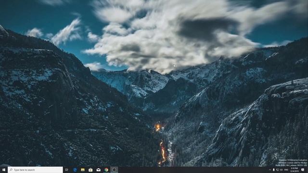
Task: Open the Microsoft Store taskbar icon
Action: (x=90, y=170)
